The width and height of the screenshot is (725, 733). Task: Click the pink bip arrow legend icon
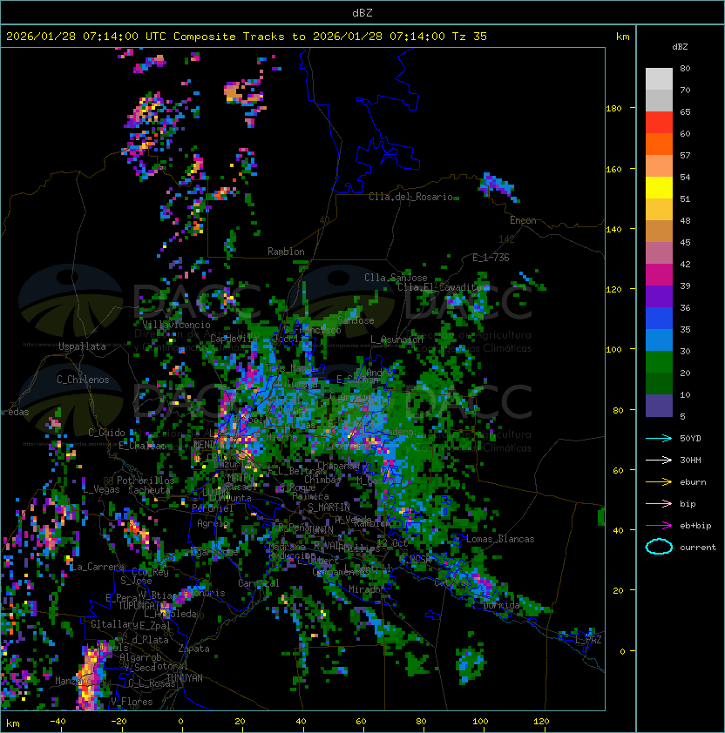click(x=659, y=503)
